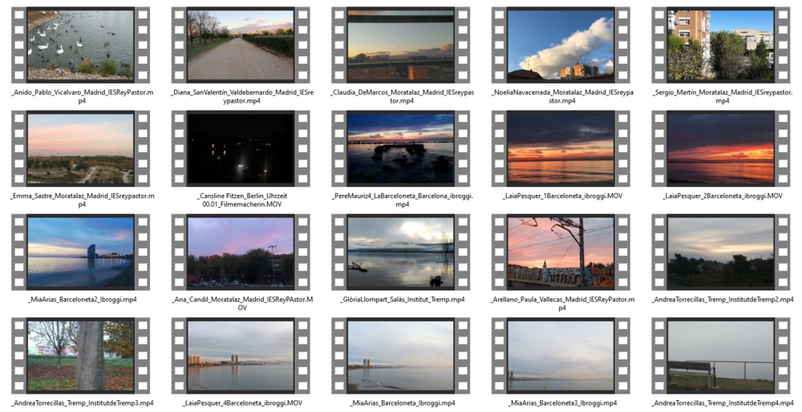The width and height of the screenshot is (802, 412).
Task: Select Claudia DeMarcos Moratalaz video thumbnail
Action: point(401,45)
